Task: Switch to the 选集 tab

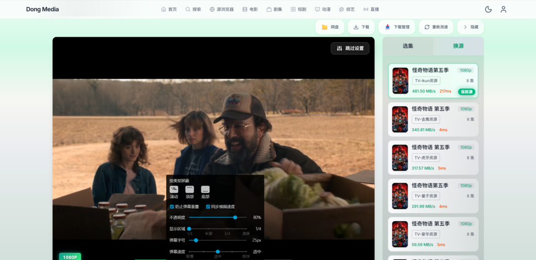Action: point(408,46)
